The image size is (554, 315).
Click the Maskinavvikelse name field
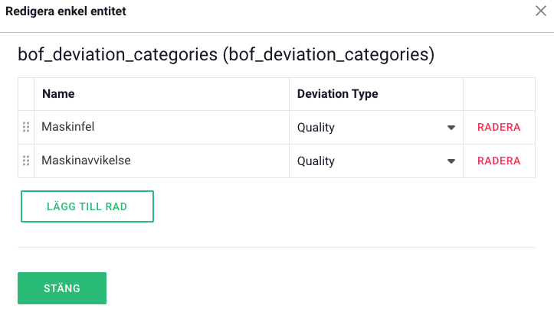tap(161, 161)
